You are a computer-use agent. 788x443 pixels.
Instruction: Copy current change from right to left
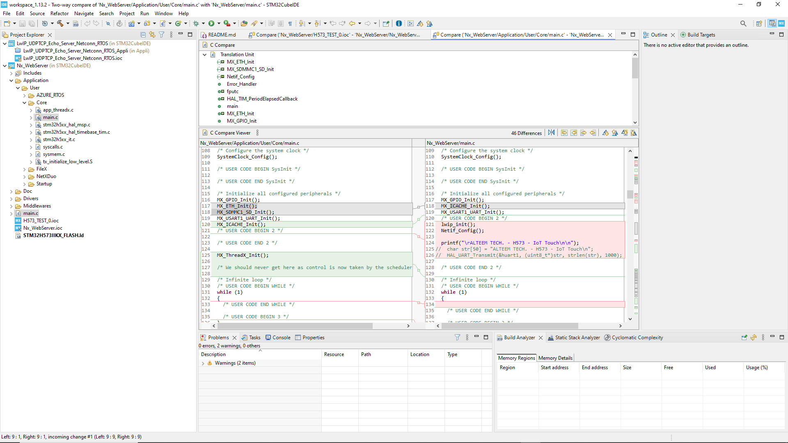pos(593,132)
